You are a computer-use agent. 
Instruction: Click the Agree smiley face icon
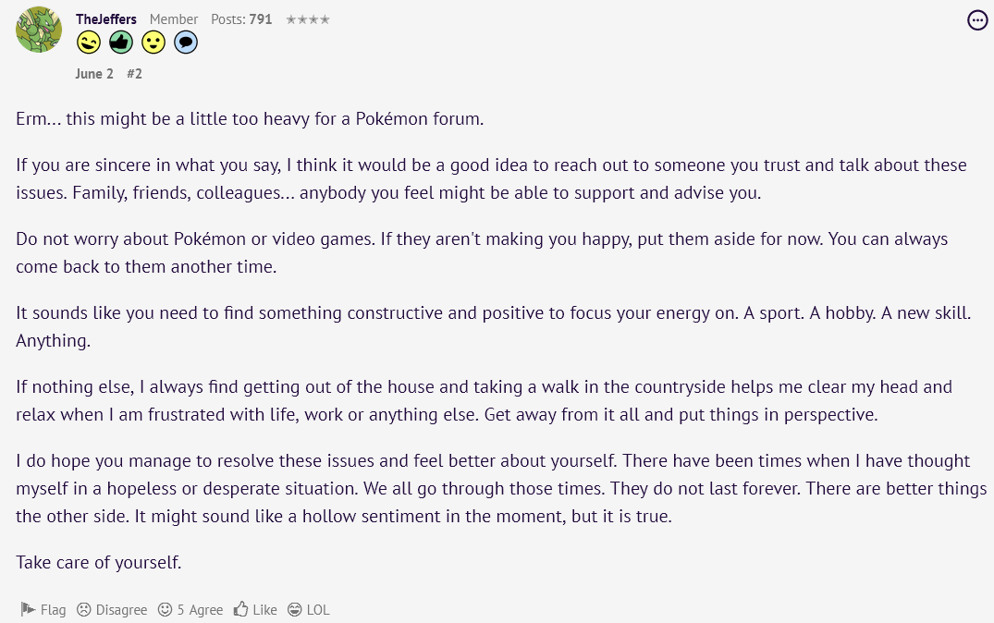pyautogui.click(x=166, y=610)
